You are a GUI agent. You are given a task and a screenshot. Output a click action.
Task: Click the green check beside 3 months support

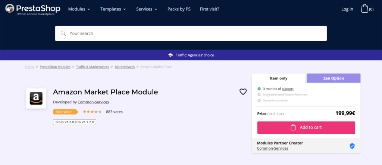coord(259,89)
